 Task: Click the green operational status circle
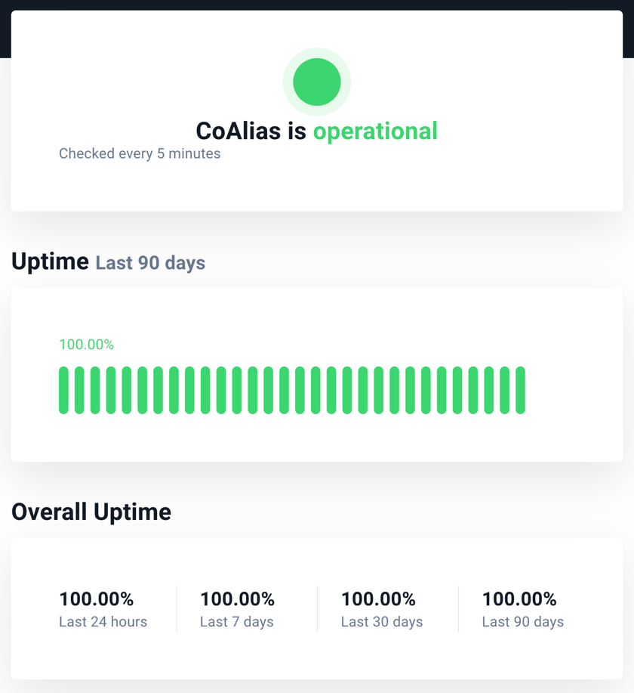(x=316, y=82)
